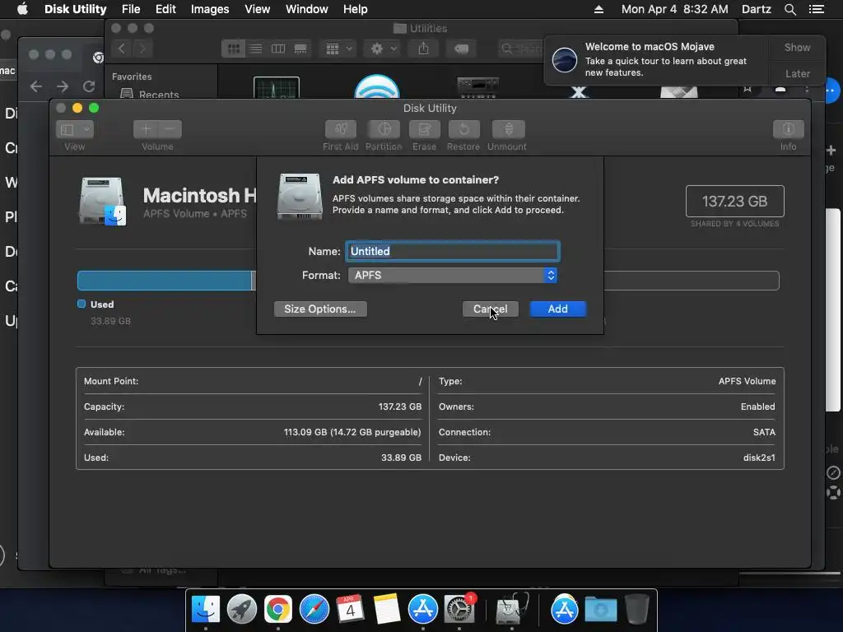843x632 pixels.
Task: Click the Edit Tags icon in Finder toolbar
Action: tap(461, 49)
